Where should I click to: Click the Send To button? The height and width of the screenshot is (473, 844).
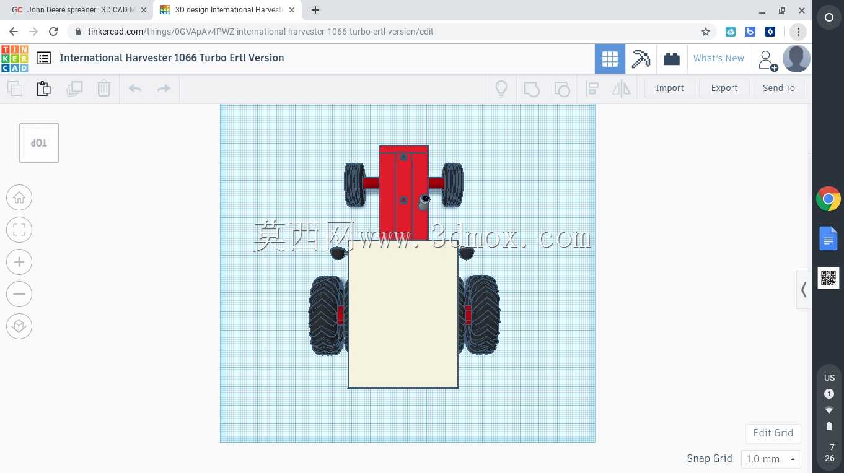(x=779, y=89)
